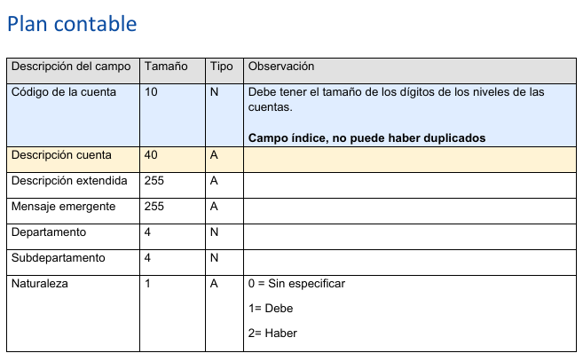This screenshot has height=361, width=583.
Task: Click the '1= Debe' option text
Action: pos(271,308)
